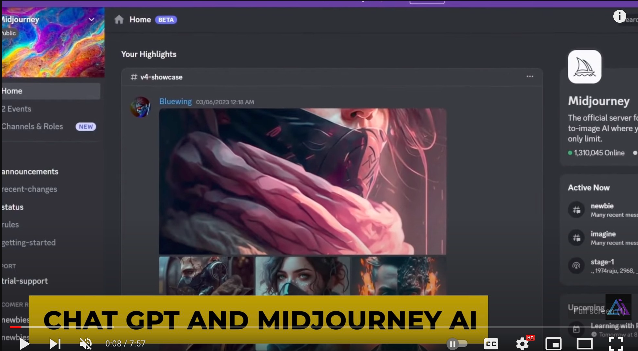This screenshot has height=351, width=638.
Task: Open YouTube player settings gear
Action: point(522,344)
